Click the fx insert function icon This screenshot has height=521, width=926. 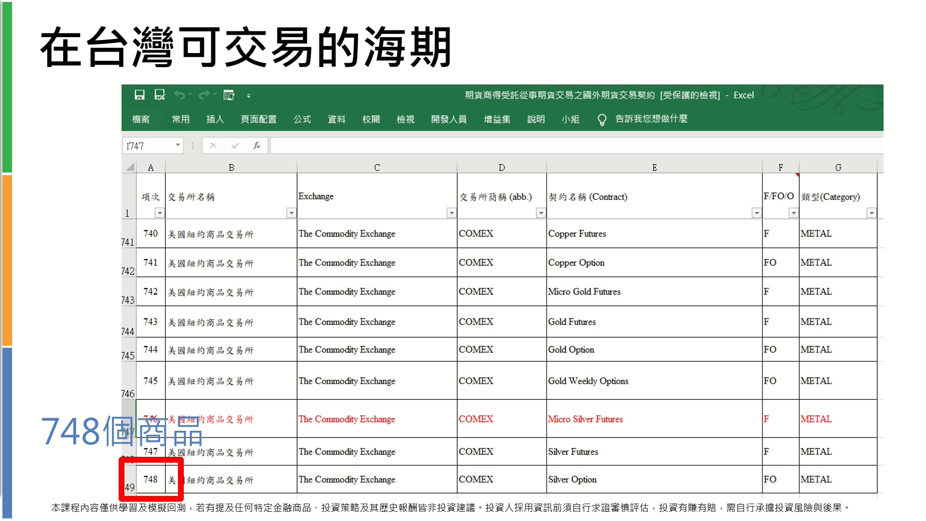point(257,145)
